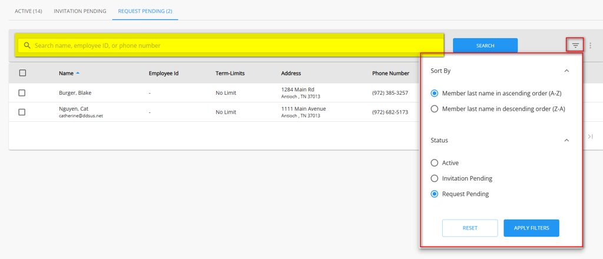This screenshot has width=603, height=259.
Task: Switch to the Active (14) tab
Action: (x=28, y=11)
